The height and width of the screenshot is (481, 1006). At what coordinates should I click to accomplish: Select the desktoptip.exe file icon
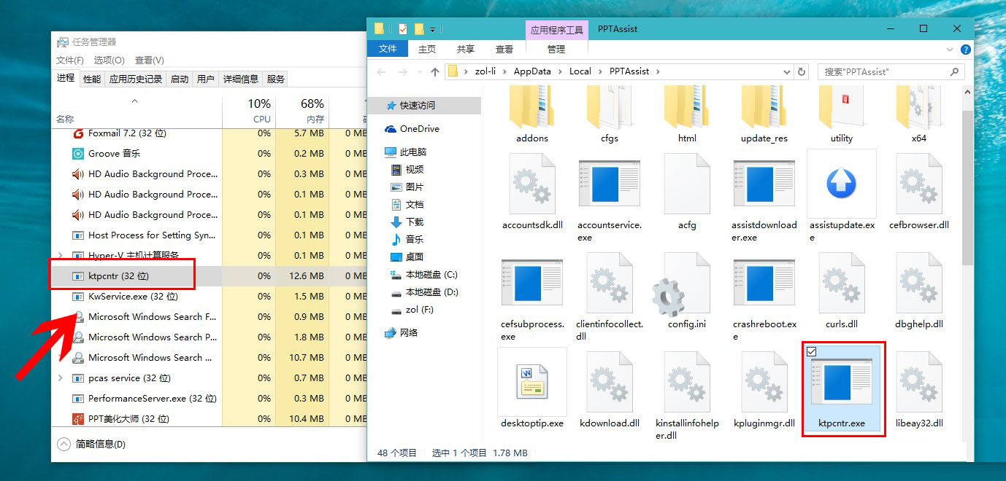click(x=531, y=382)
